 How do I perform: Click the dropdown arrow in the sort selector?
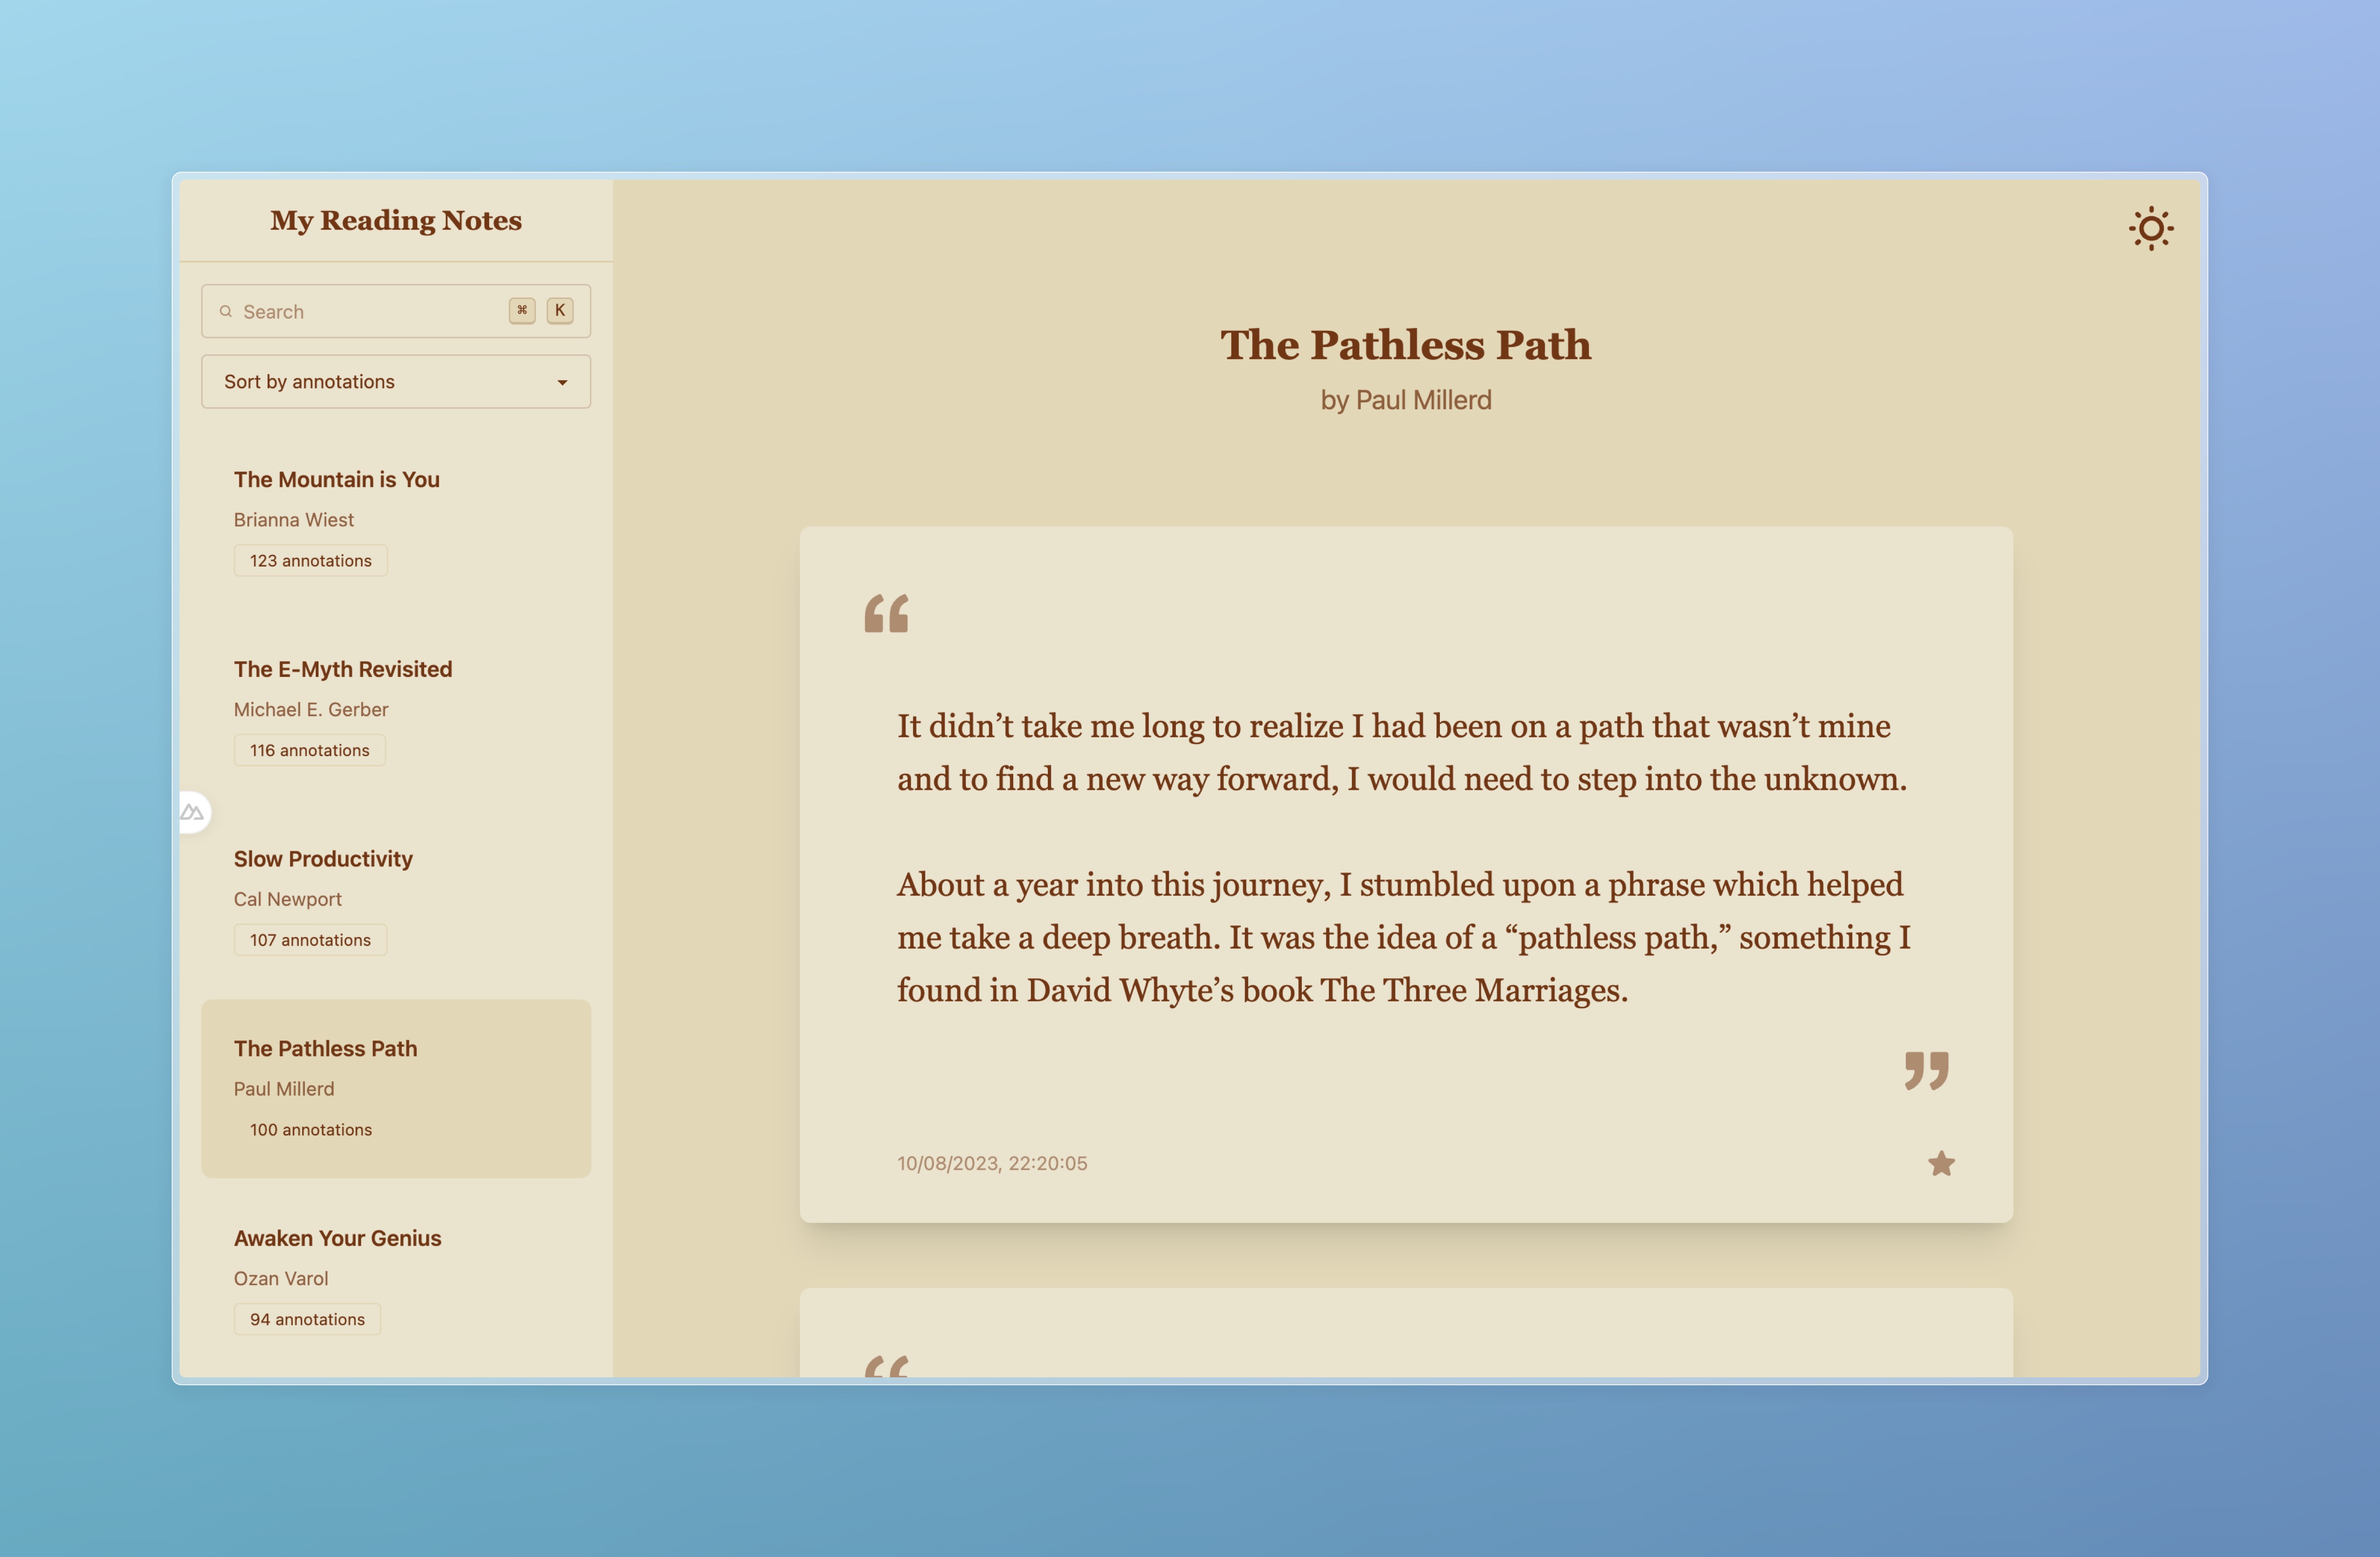point(562,383)
